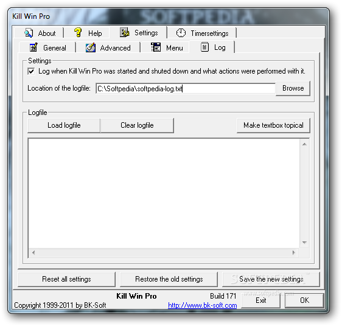Click the Copyright 1999-2011 by BK-Soft text

[60, 305]
